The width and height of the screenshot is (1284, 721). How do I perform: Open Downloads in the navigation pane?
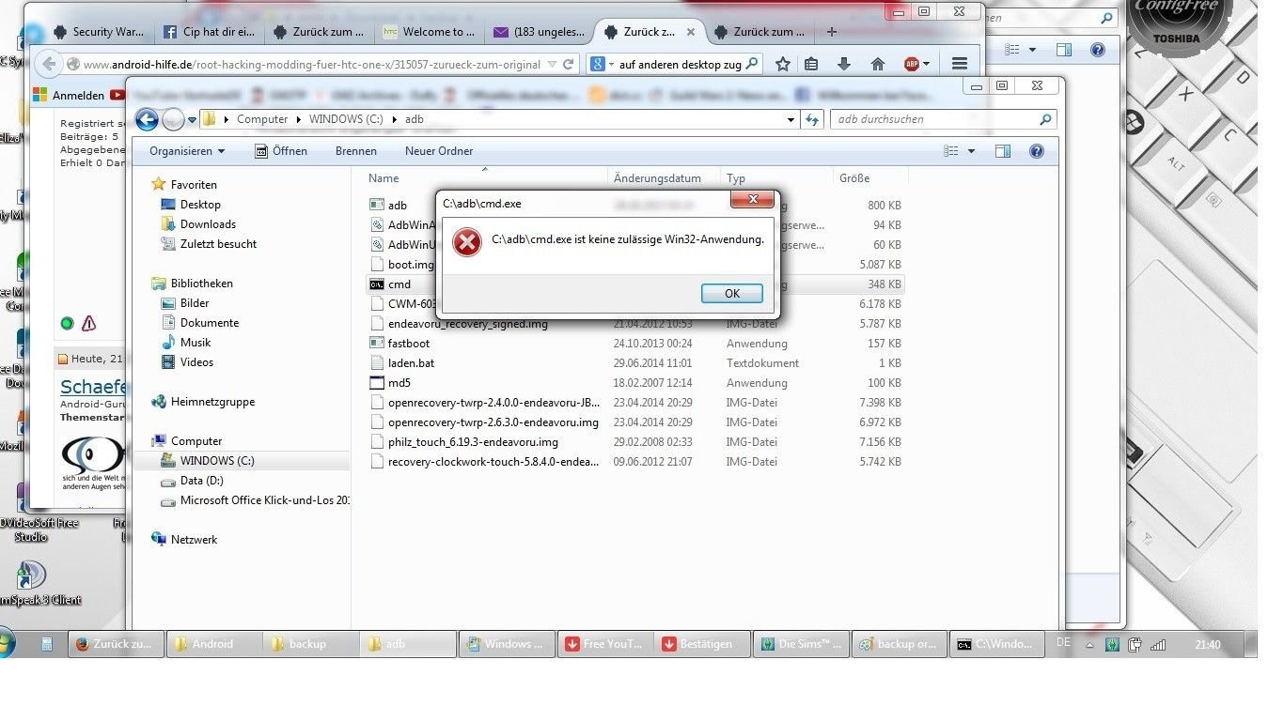pyautogui.click(x=208, y=224)
